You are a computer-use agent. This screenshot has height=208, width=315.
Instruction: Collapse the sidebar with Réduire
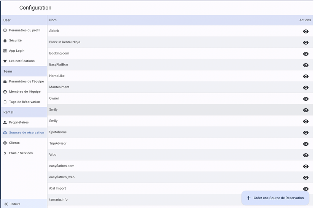[x=24, y=204]
